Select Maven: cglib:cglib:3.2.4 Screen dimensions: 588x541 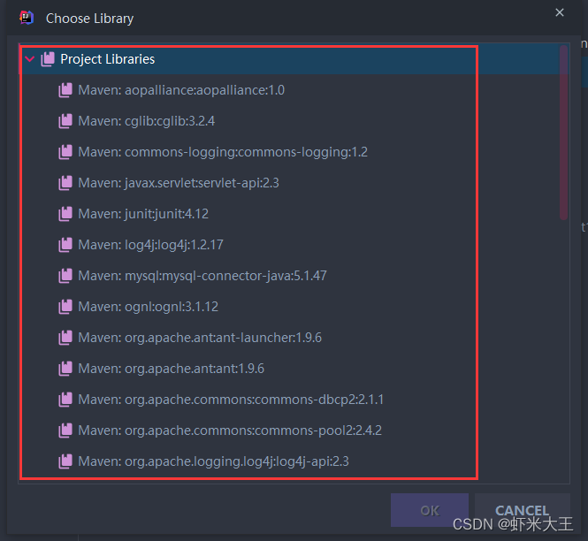(146, 121)
